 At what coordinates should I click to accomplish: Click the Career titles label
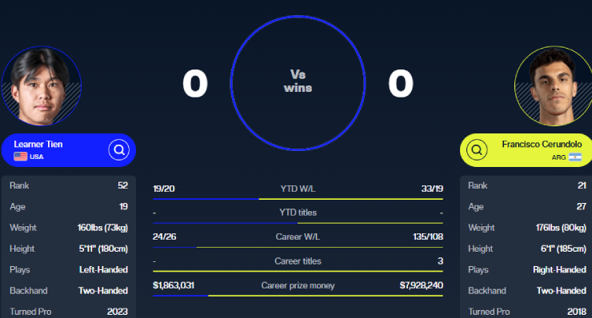point(298,261)
